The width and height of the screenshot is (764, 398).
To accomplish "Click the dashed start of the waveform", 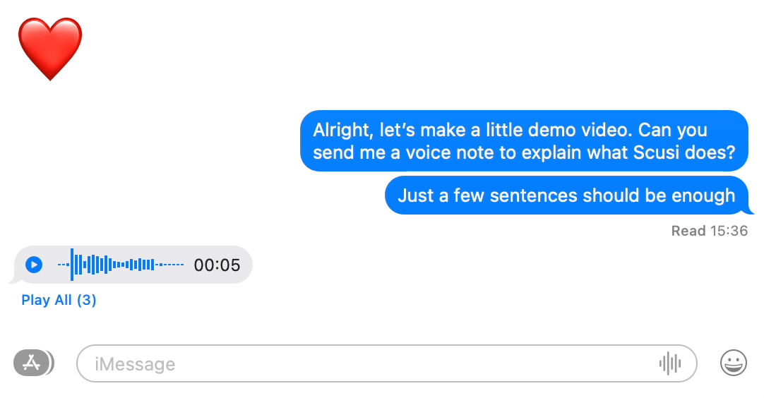I will click(x=64, y=265).
